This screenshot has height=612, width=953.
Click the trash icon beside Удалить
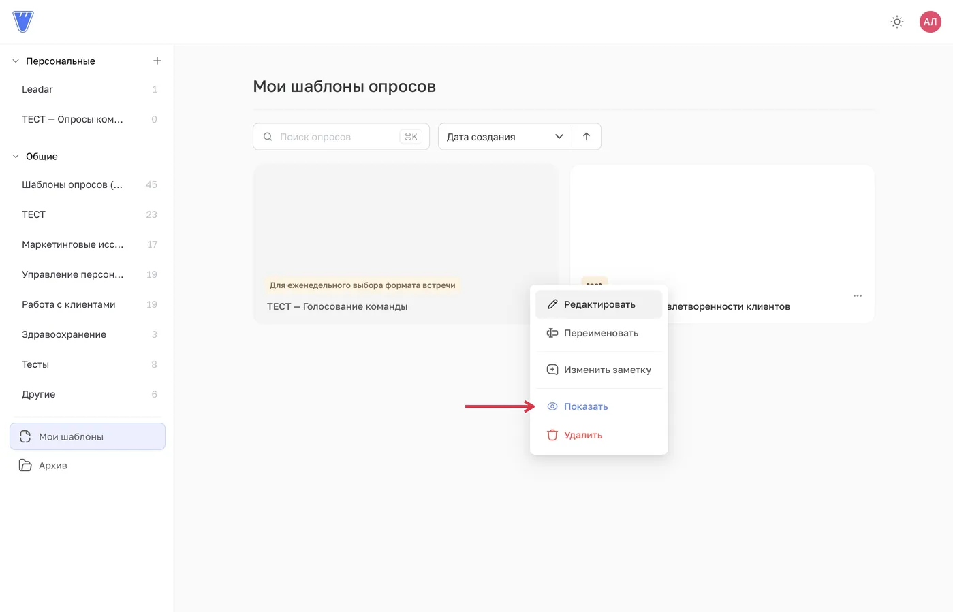click(x=552, y=435)
